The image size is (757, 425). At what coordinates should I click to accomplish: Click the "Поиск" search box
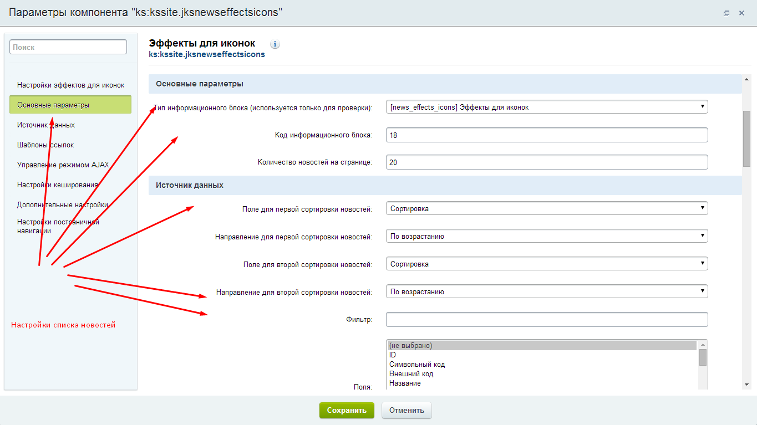[x=68, y=47]
